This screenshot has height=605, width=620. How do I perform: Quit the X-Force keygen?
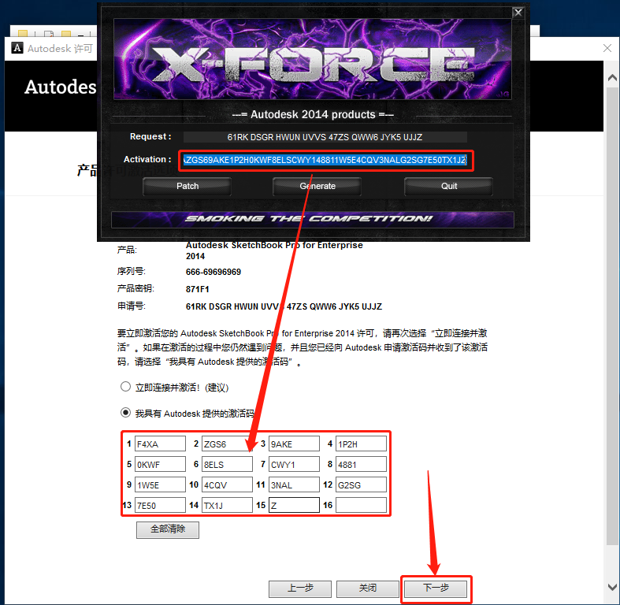pos(449,186)
